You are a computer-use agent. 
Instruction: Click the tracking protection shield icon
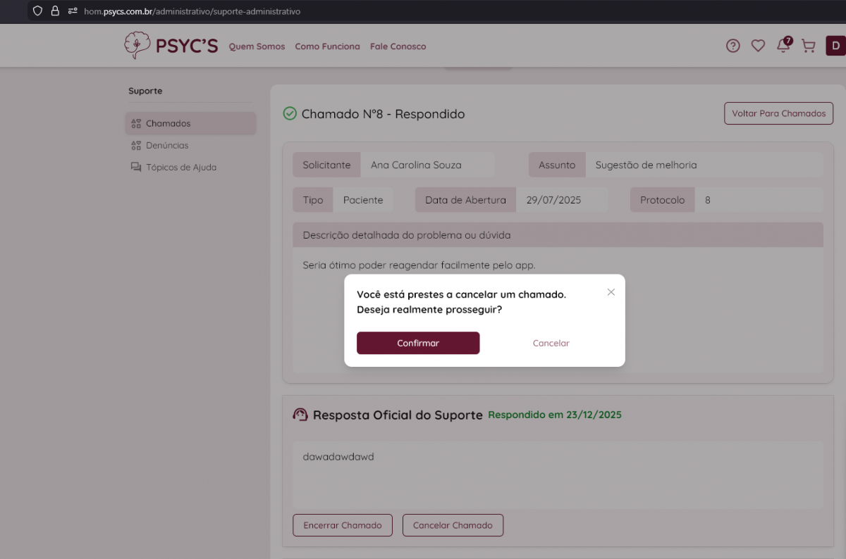click(x=38, y=11)
